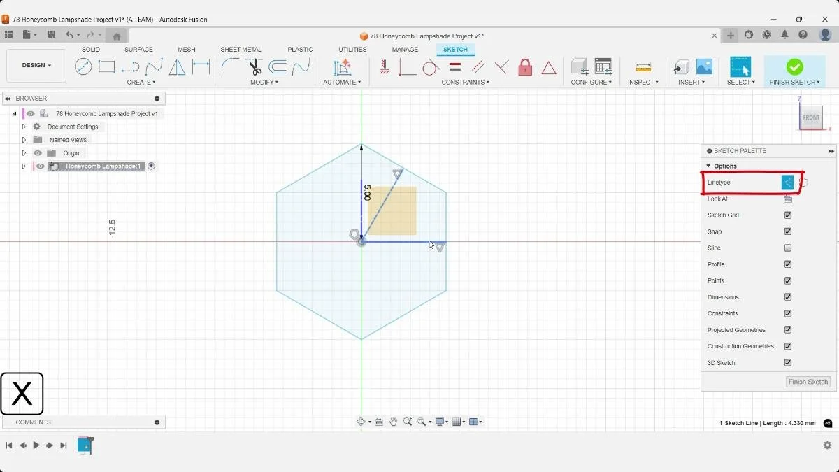Apply the Equal constraint
This screenshot has height=472, width=839.
coord(455,67)
